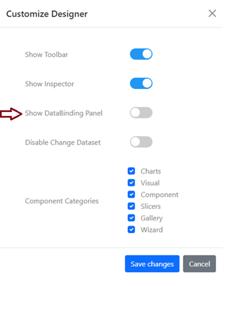Click the Save changes button
Image resolution: width=230 pixels, height=309 pixels.
(x=152, y=264)
